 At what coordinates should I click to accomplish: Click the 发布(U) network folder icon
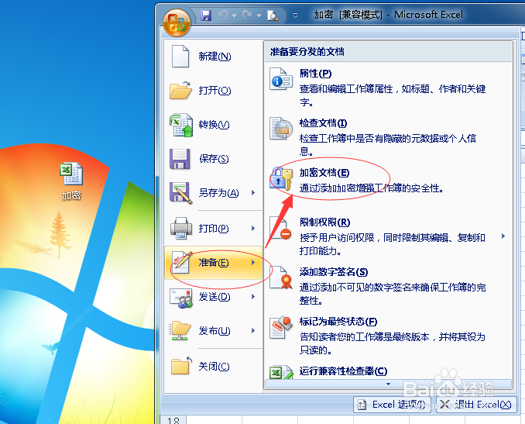tap(181, 331)
